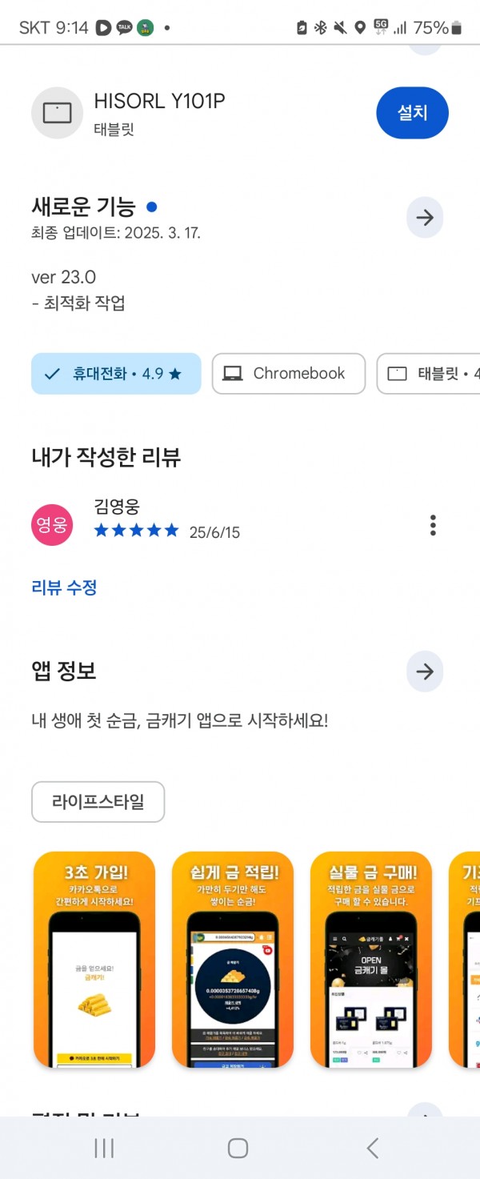Image resolution: width=480 pixels, height=1179 pixels.
Task: Expand the app info arrow
Action: tap(425, 671)
